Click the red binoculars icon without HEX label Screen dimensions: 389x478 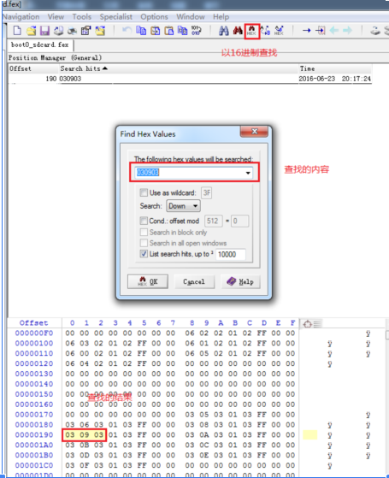coord(238,31)
